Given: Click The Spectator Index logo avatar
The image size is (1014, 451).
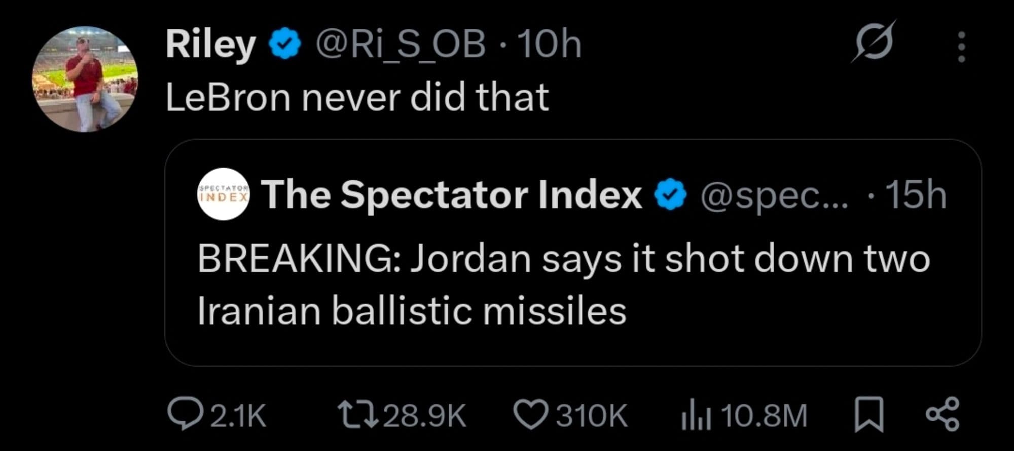Looking at the screenshot, I should (x=223, y=194).
